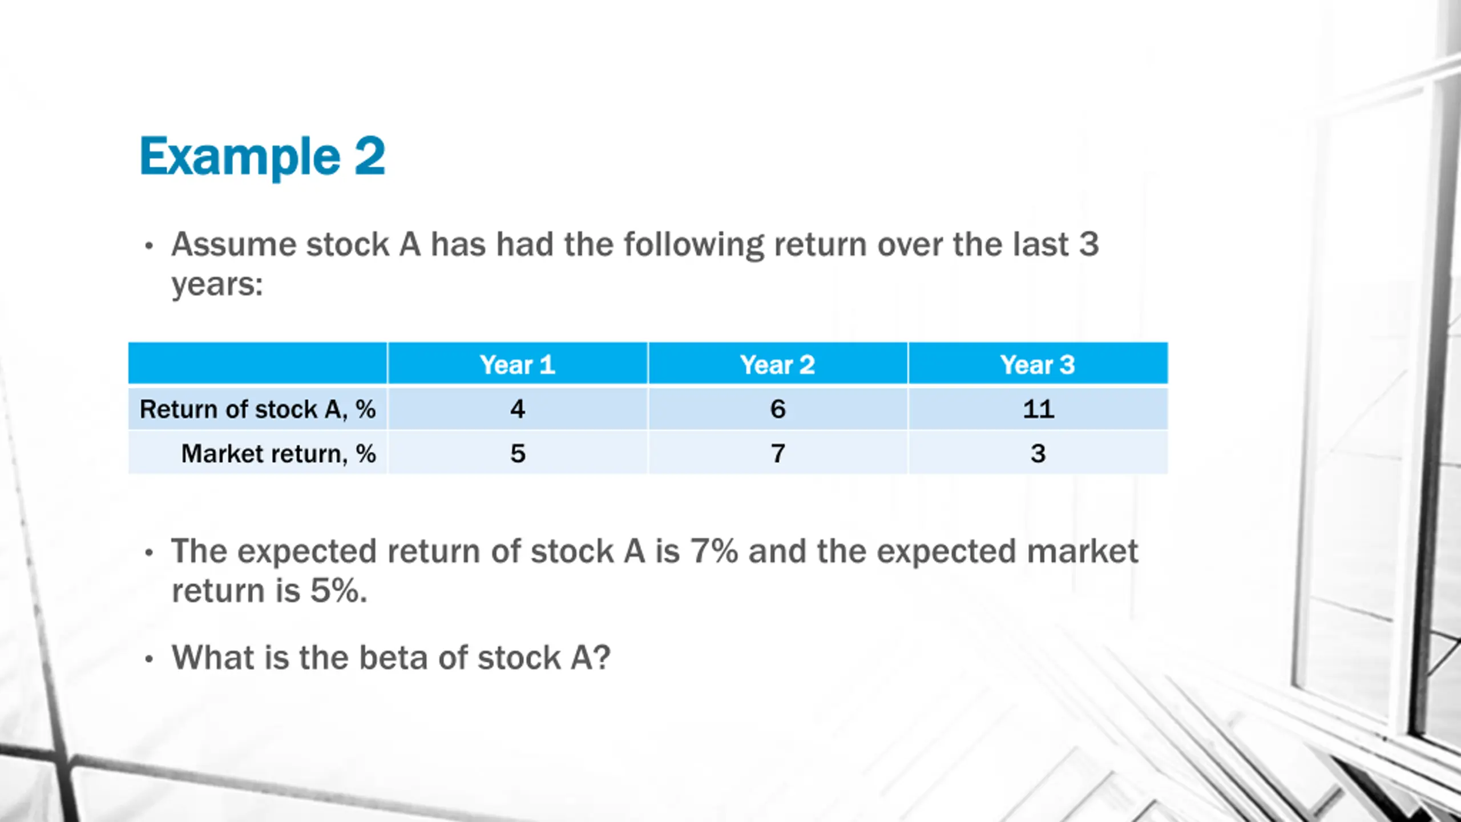This screenshot has width=1461, height=822.
Task: Select the empty top-left table header cell
Action: (257, 364)
